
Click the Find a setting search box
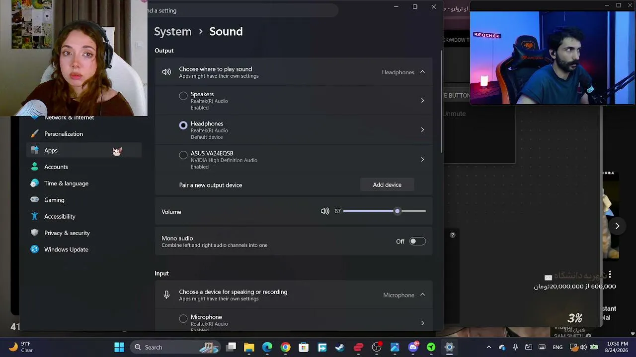click(x=242, y=10)
